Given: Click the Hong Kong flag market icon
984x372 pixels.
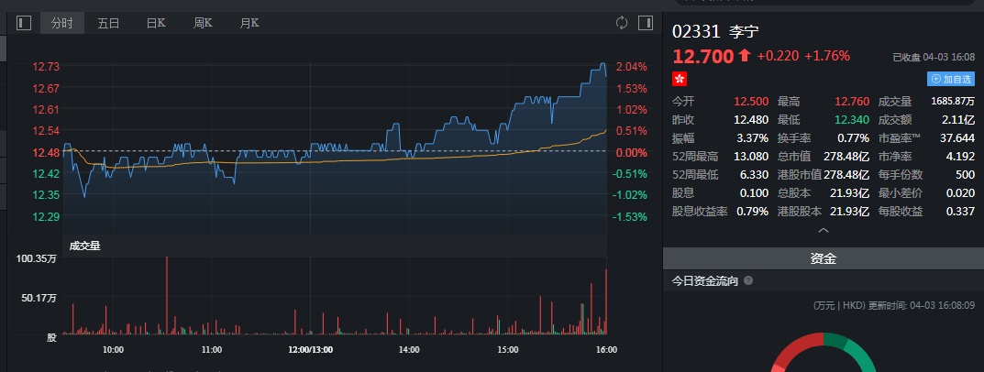Looking at the screenshot, I should [680, 80].
